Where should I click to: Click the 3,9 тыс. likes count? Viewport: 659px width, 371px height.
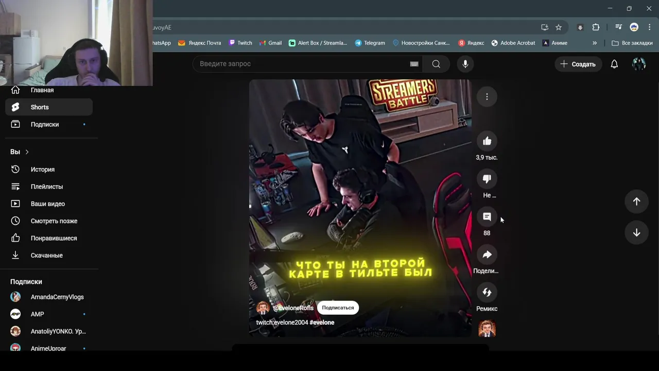pos(487,158)
